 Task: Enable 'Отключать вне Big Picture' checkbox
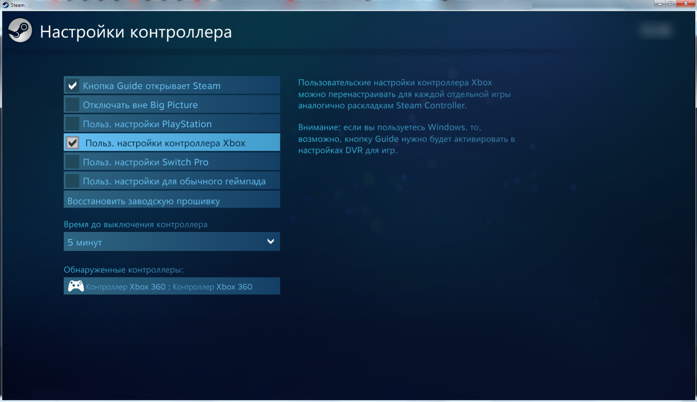73,104
